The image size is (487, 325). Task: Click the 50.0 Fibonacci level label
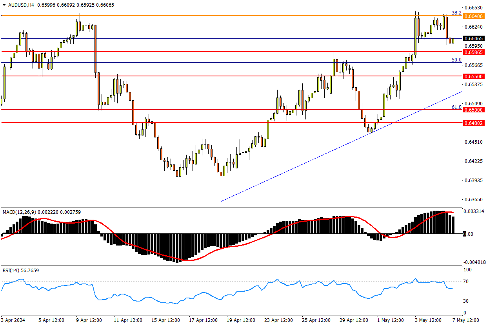(456, 60)
